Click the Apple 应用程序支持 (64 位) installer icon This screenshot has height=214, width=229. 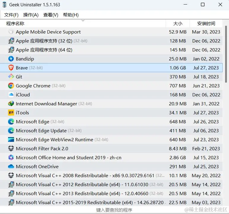click(x=11, y=50)
